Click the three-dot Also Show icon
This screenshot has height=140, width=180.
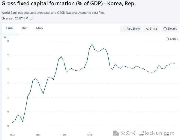pyautogui.click(x=124, y=29)
